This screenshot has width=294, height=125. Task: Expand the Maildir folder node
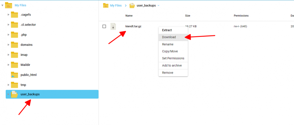click(x=8, y=65)
